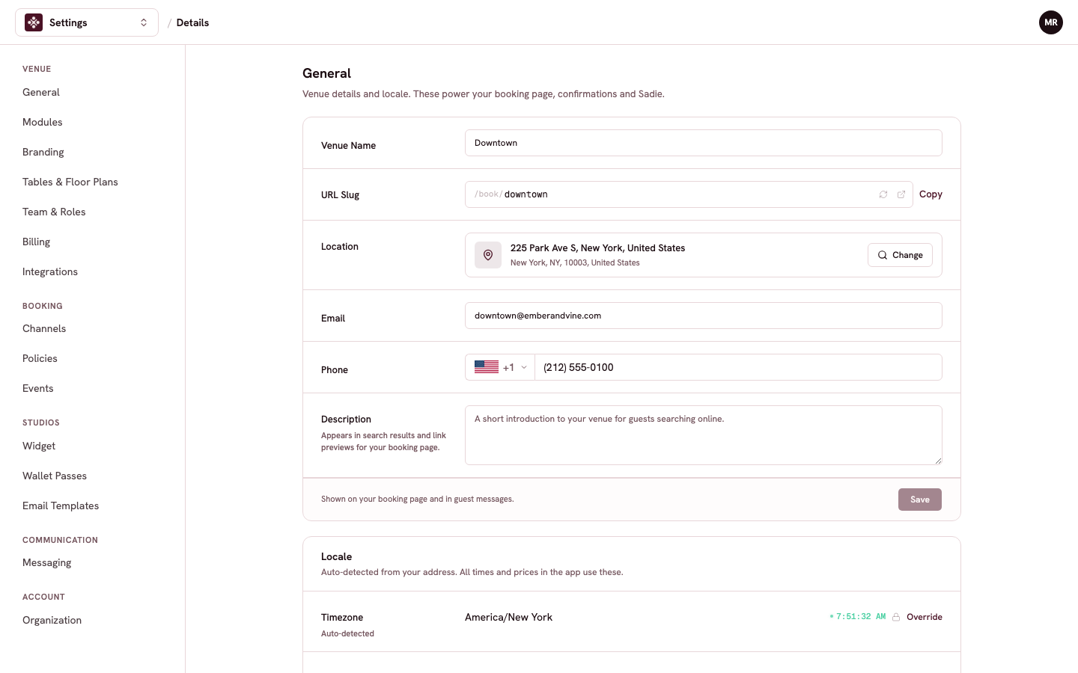Open Wallet Passes

(x=55, y=476)
